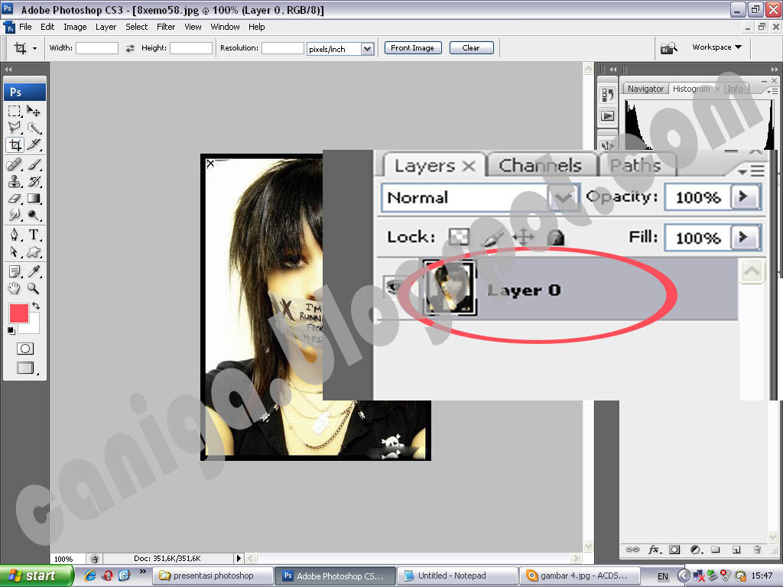Toggle Quick Mask mode

point(25,349)
